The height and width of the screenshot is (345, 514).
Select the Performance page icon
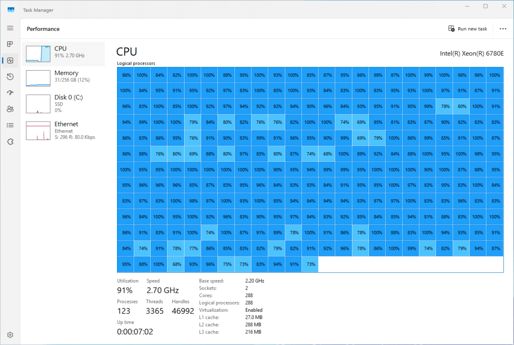pyautogui.click(x=10, y=60)
